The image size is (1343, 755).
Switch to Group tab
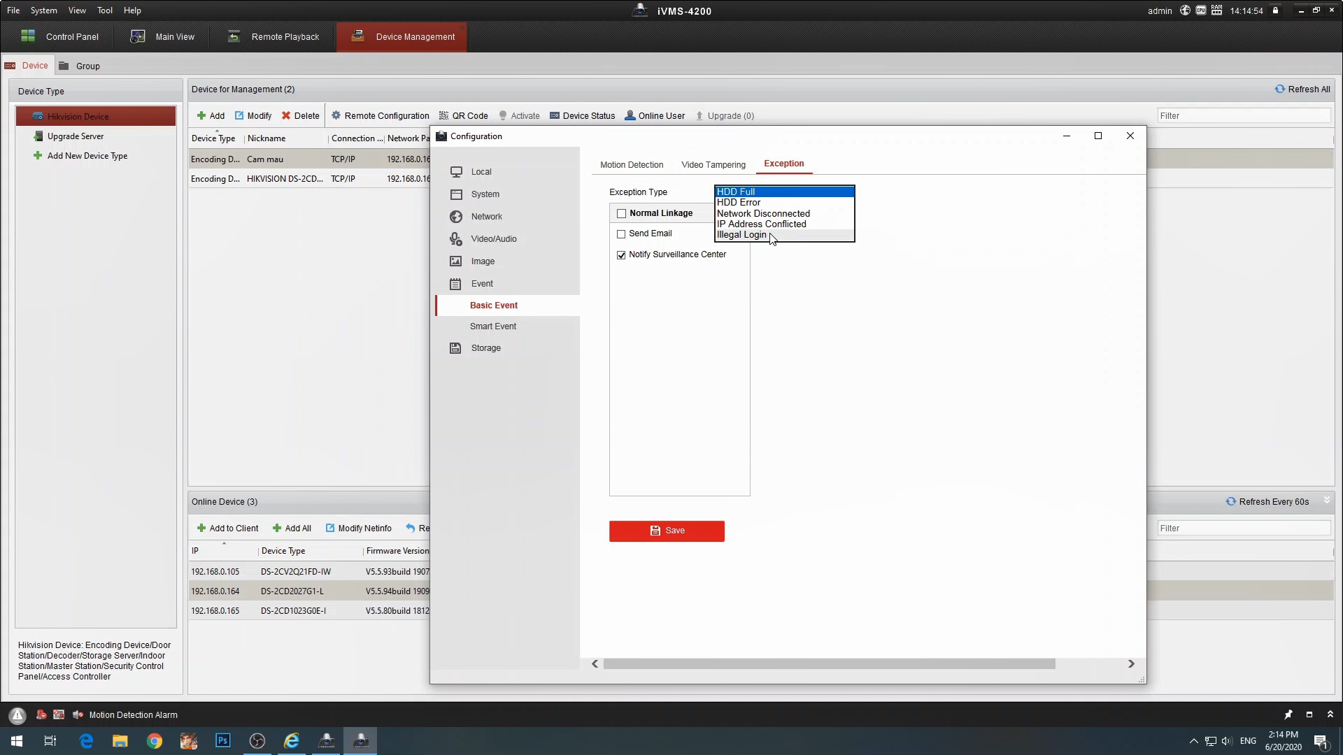(80, 66)
